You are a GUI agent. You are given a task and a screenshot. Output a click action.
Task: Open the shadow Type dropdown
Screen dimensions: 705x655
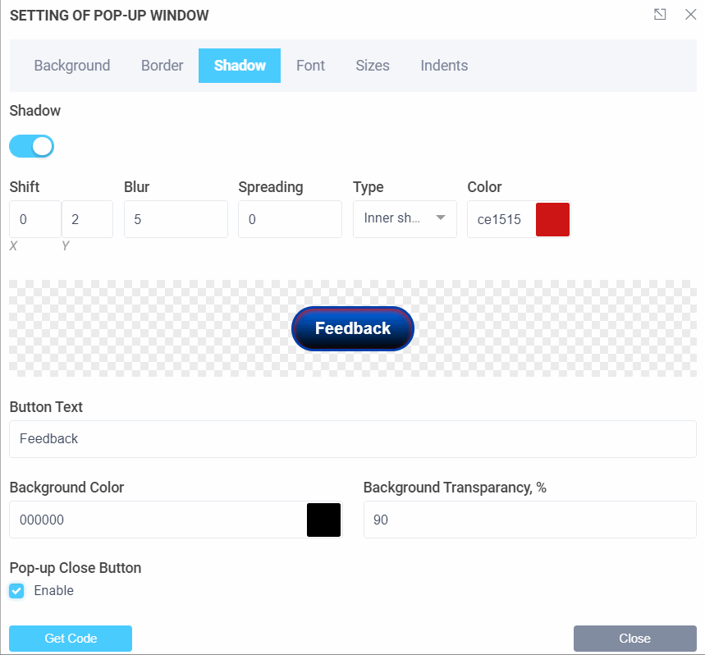[x=405, y=218]
